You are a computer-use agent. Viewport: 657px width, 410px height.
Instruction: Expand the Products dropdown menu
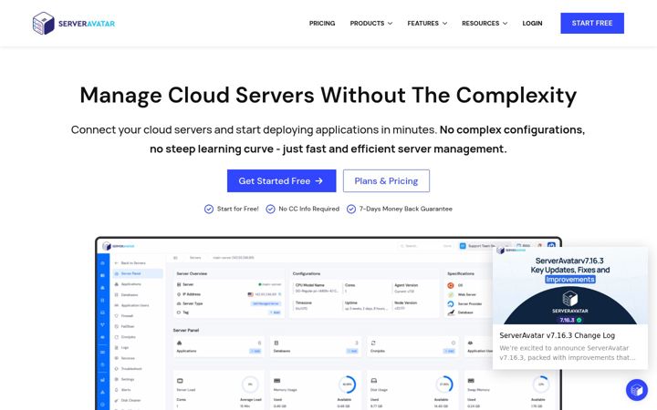coord(371,24)
